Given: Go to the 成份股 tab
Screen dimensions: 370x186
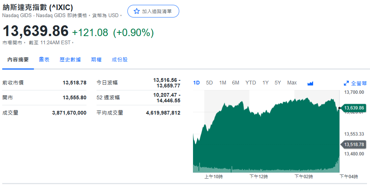Looking at the screenshot, I should (120, 60).
